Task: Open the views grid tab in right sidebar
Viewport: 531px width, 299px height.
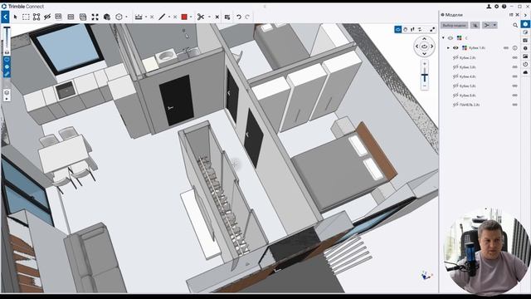Action: coord(525,40)
